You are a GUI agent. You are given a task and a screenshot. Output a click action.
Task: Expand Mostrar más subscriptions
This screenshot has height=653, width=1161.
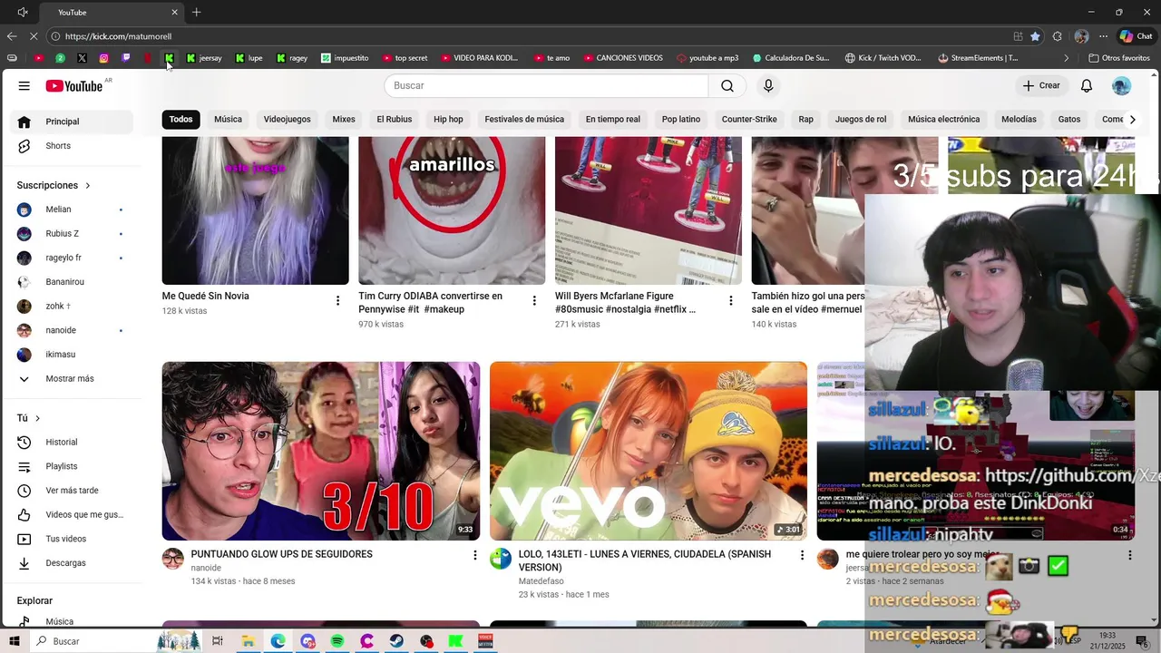pyautogui.click(x=73, y=378)
